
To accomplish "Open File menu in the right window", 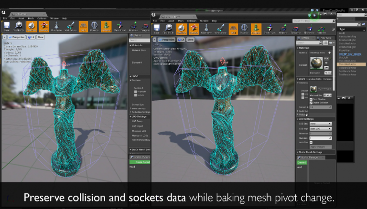I will point(155,21).
